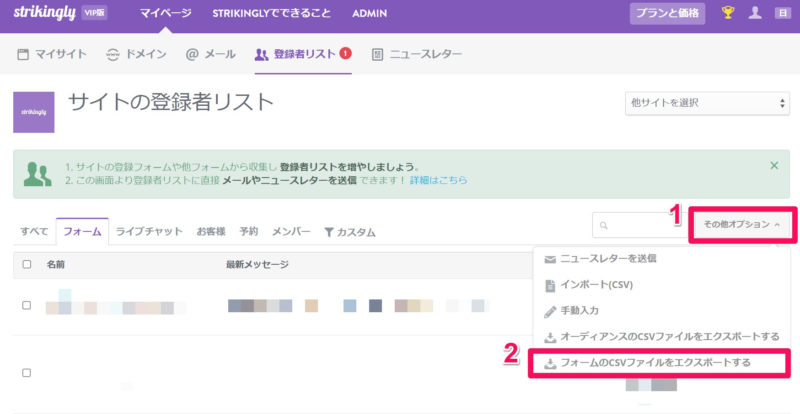Switch to the フォーム filter tab
The image size is (800, 414).
pyautogui.click(x=82, y=231)
